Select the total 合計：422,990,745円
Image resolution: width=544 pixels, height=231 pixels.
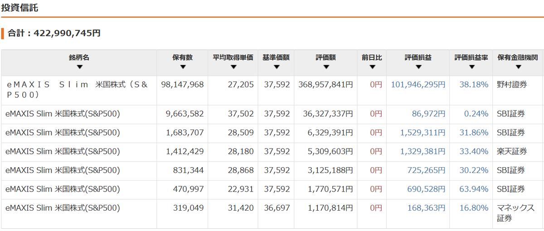tap(54, 33)
